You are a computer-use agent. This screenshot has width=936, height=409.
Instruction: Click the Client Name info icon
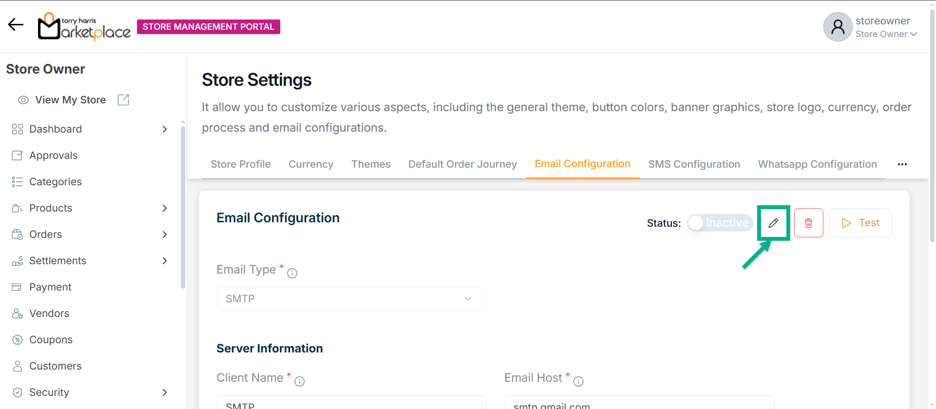point(299,382)
